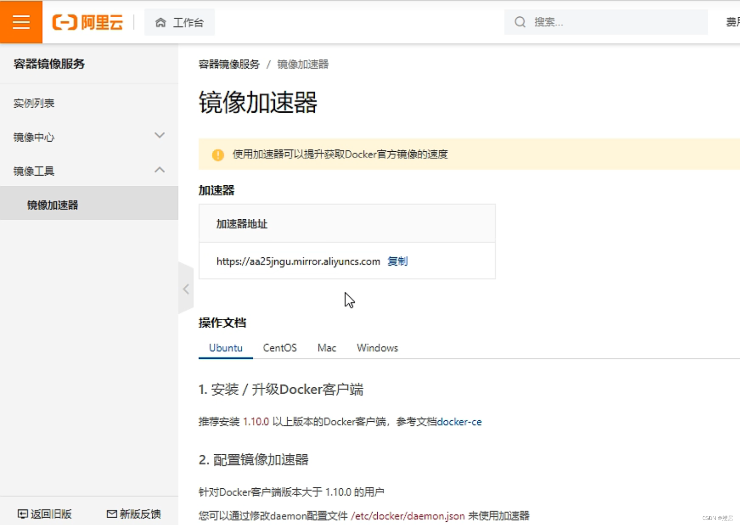Click 镜像加速器 breadcrumb item
Viewport: 740px width, 525px height.
pyautogui.click(x=303, y=64)
